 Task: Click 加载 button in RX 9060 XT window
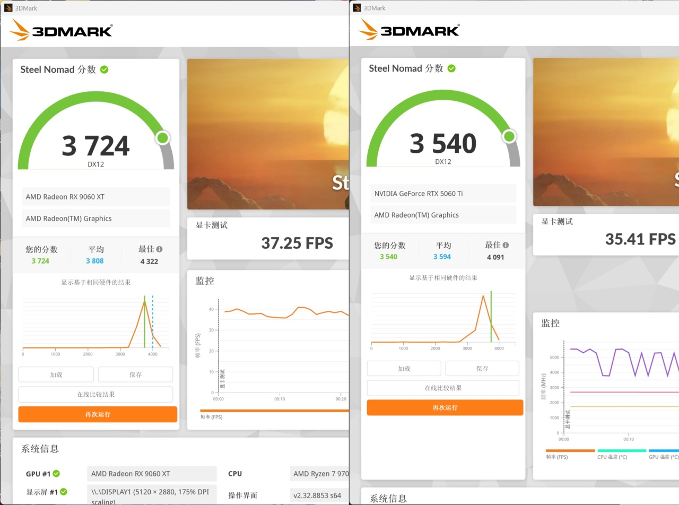[56, 375]
